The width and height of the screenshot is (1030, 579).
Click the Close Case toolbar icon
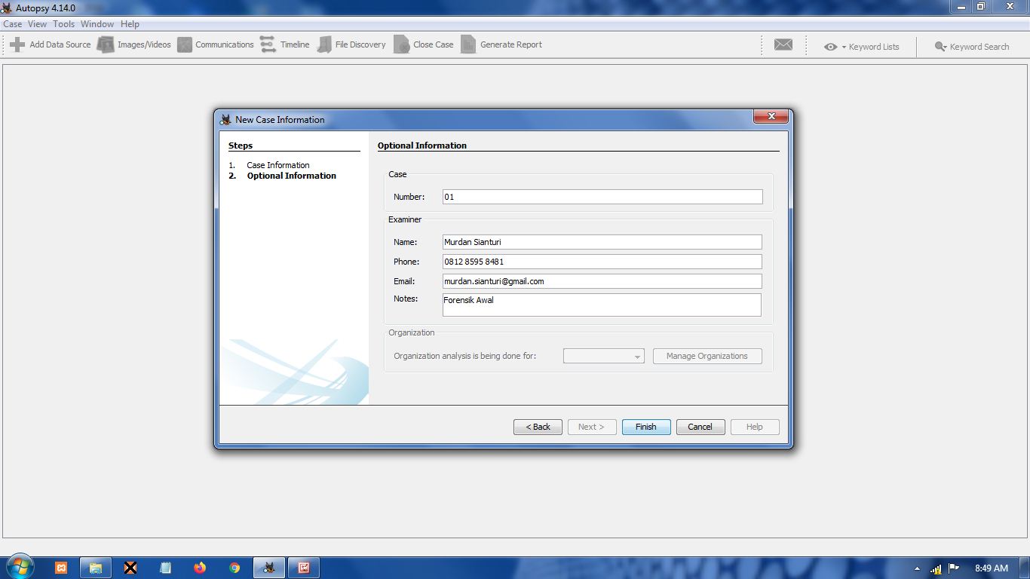point(402,44)
